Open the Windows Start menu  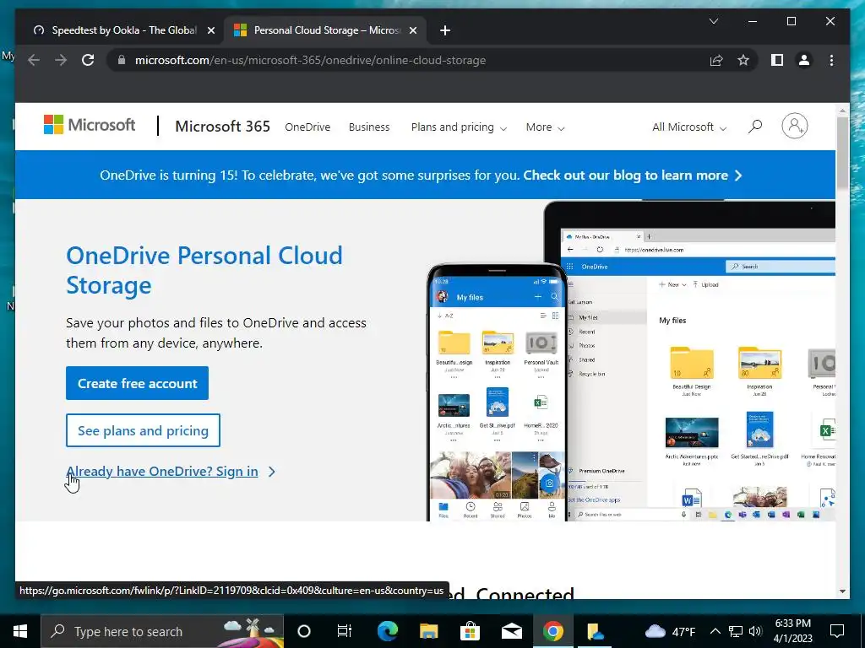[x=20, y=631]
